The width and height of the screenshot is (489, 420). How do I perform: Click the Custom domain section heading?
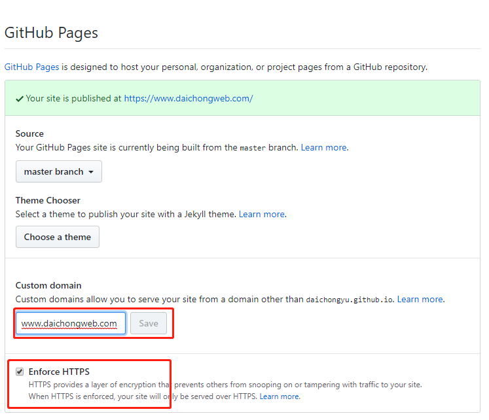point(48,285)
